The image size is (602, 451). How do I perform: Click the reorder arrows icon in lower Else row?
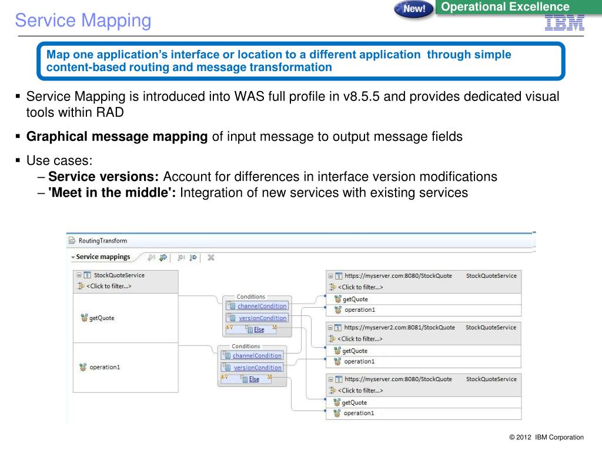click(x=224, y=376)
